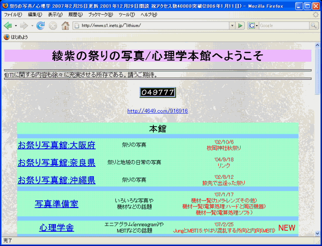Screen dimensions: 322x246
Task: Open the 写真準備室 link
Action: click(x=56, y=204)
